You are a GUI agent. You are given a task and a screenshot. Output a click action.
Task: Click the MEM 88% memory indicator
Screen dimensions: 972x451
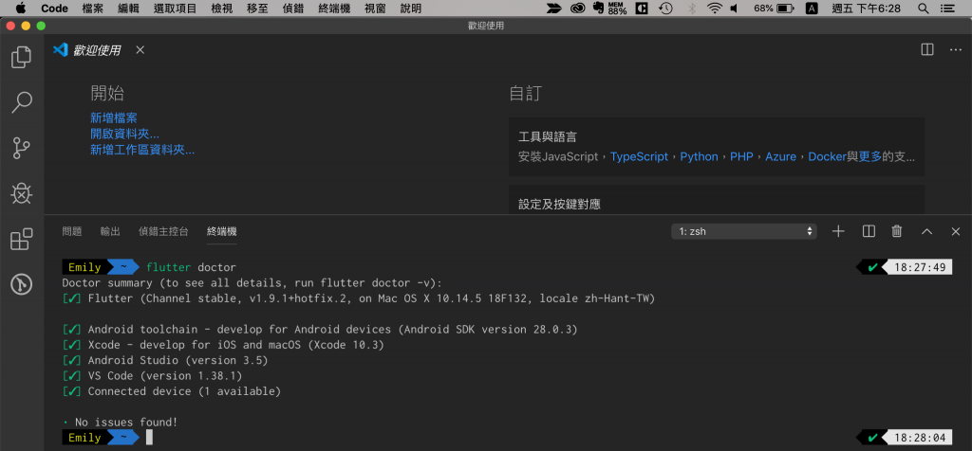pos(617,9)
